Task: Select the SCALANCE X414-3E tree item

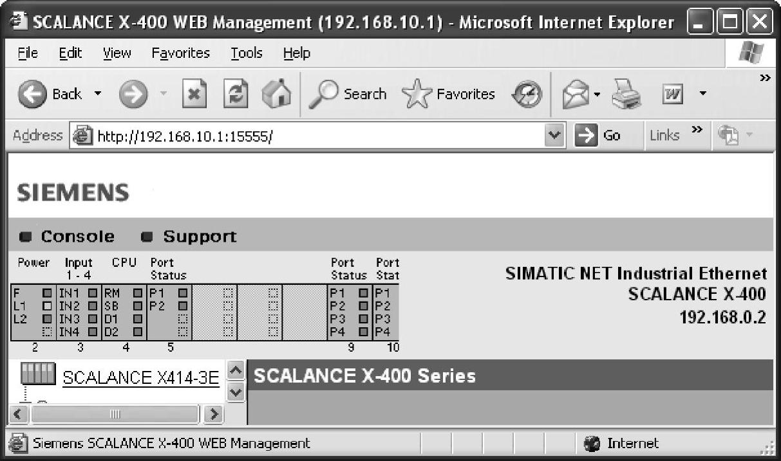Action: point(141,378)
